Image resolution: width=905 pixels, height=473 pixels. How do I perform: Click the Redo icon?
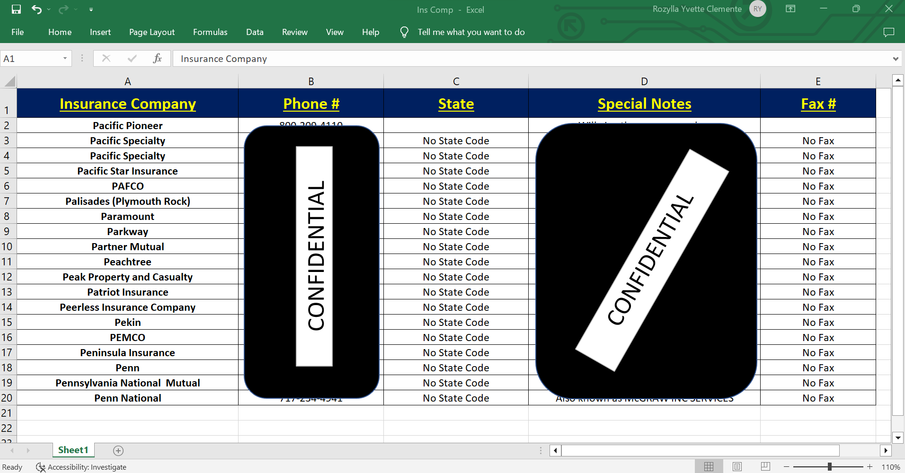63,9
